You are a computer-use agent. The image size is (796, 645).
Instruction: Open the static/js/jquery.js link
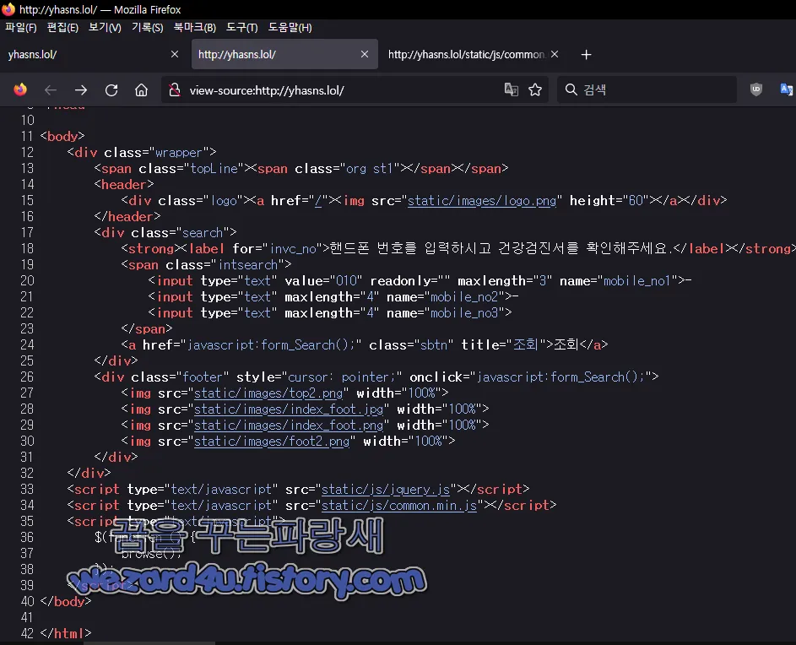coord(386,490)
